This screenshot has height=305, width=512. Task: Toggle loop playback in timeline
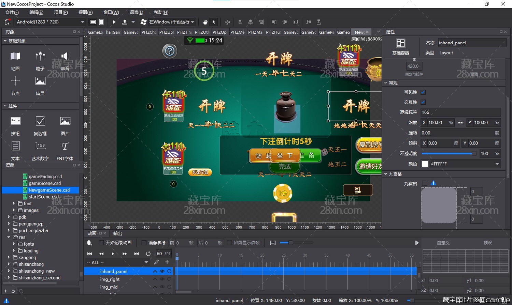[148, 254]
